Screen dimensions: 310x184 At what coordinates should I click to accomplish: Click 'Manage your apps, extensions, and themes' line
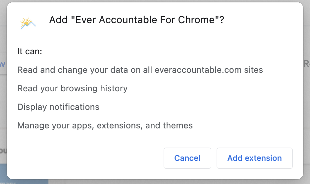pyautogui.click(x=105, y=125)
